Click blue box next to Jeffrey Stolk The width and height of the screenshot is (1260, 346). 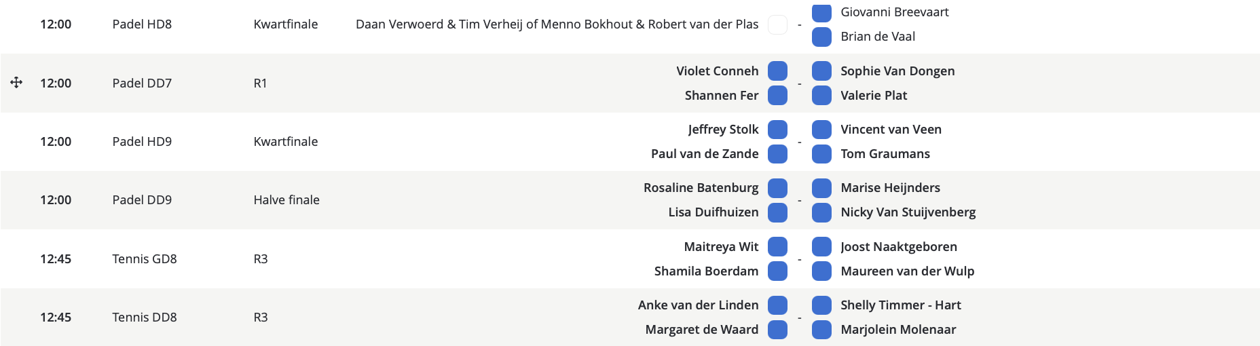pyautogui.click(x=777, y=129)
